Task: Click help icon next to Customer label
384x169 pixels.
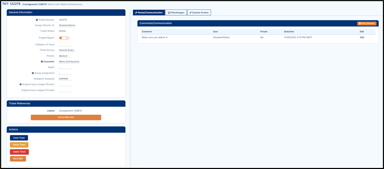Action: pyautogui.click(x=42, y=62)
